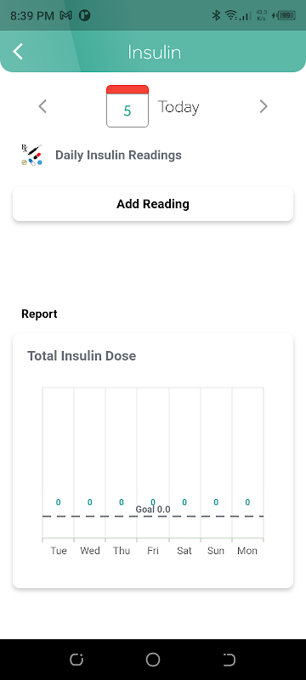Viewport: 306px width, 680px height.
Task: Tap the Bluetooth status icon
Action: [x=216, y=15]
